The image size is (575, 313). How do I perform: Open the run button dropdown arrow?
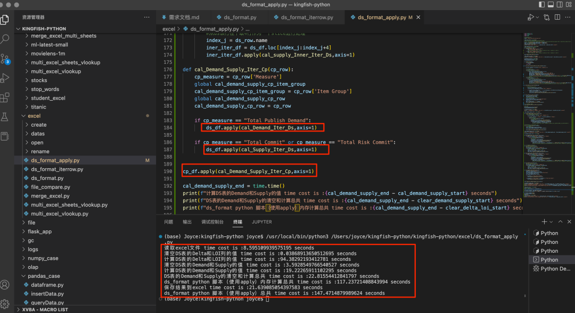537,17
